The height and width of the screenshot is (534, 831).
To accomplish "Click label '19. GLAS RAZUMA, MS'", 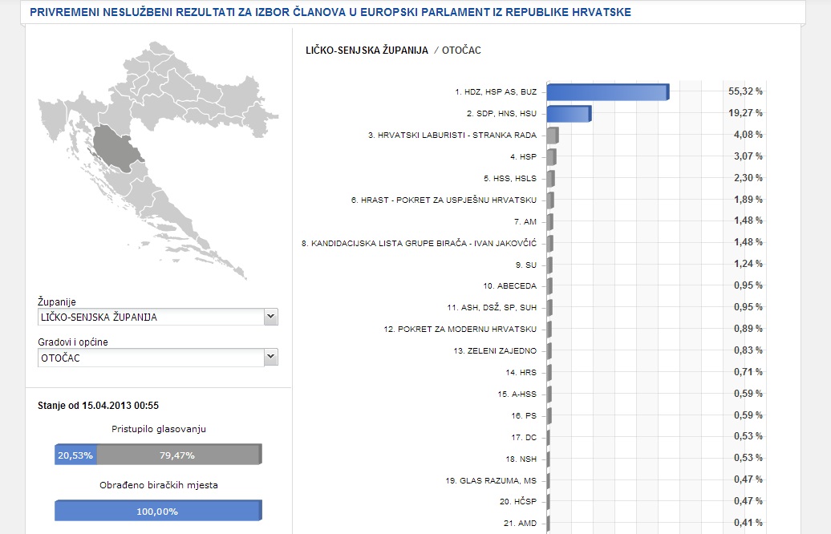I will (x=491, y=481).
